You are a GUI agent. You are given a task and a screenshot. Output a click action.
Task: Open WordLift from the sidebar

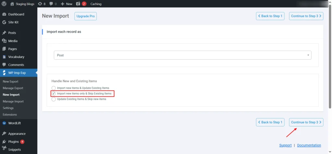[x=4, y=123]
